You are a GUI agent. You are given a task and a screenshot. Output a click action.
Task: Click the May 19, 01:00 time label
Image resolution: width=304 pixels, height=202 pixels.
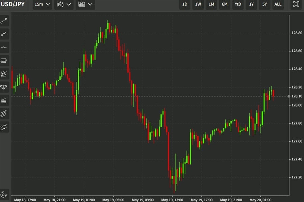[84, 200]
